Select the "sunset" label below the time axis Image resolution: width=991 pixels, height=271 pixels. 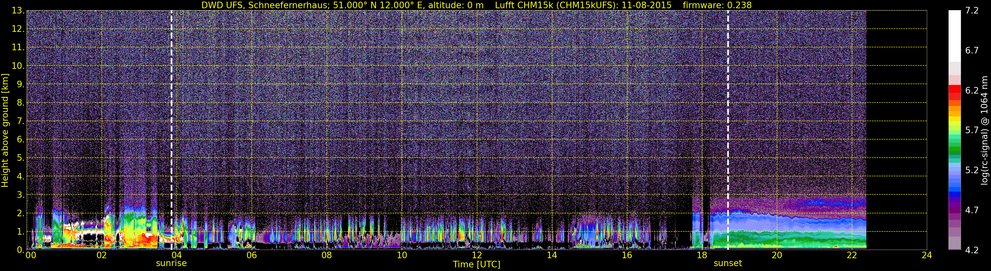click(x=728, y=263)
